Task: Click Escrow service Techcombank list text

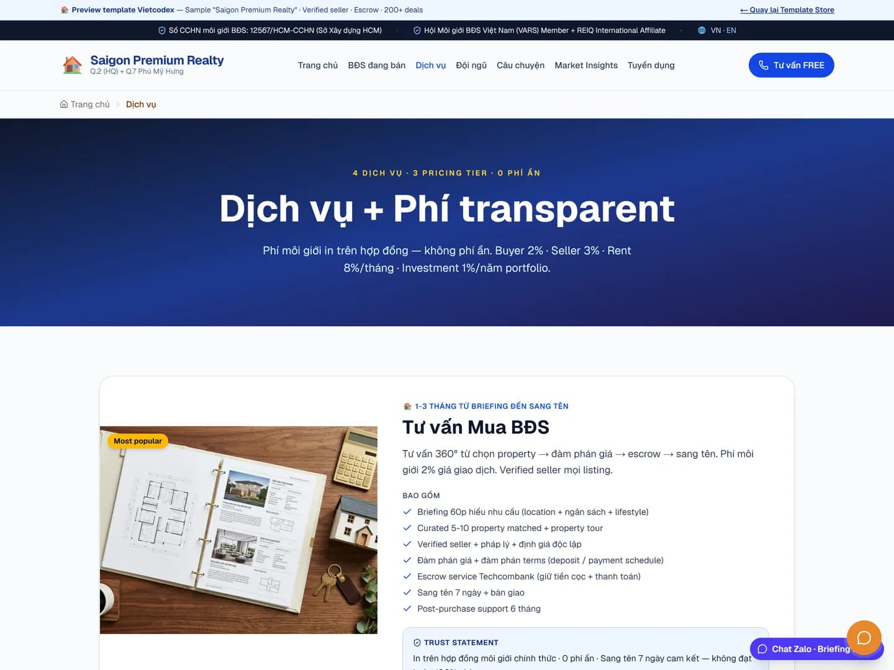Action: point(529,576)
